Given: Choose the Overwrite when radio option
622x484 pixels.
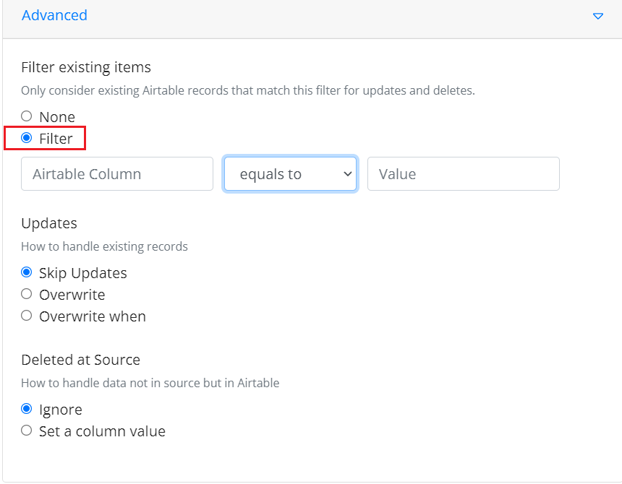Looking at the screenshot, I should click(x=27, y=316).
